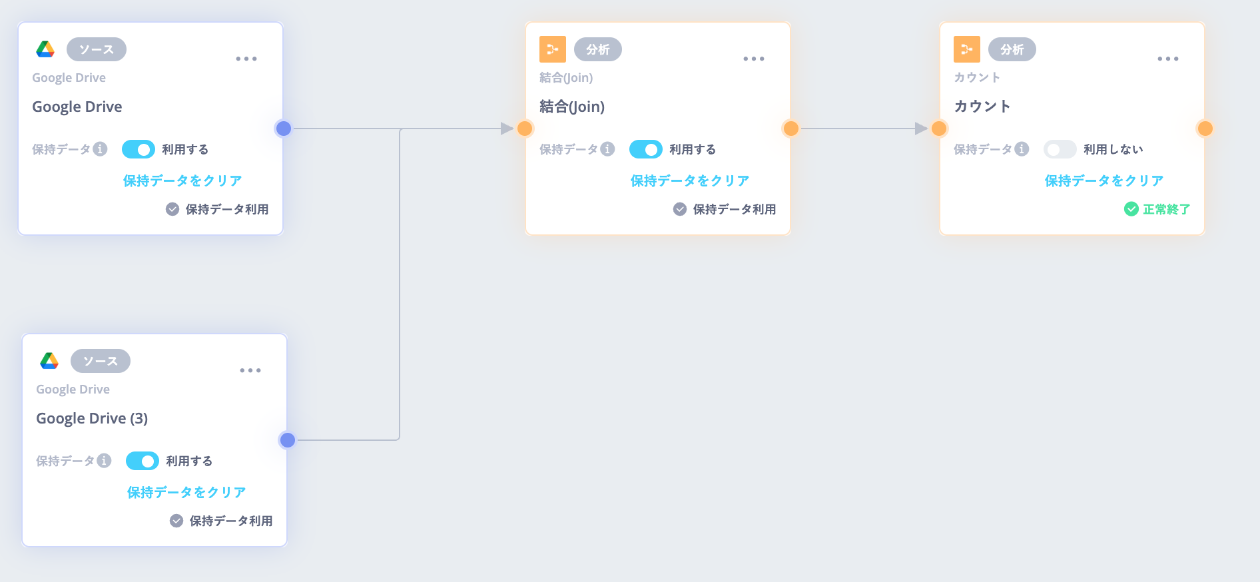This screenshot has width=1260, height=582.
Task: Click the ソース tag on the first Google Drive node
Action: (97, 49)
